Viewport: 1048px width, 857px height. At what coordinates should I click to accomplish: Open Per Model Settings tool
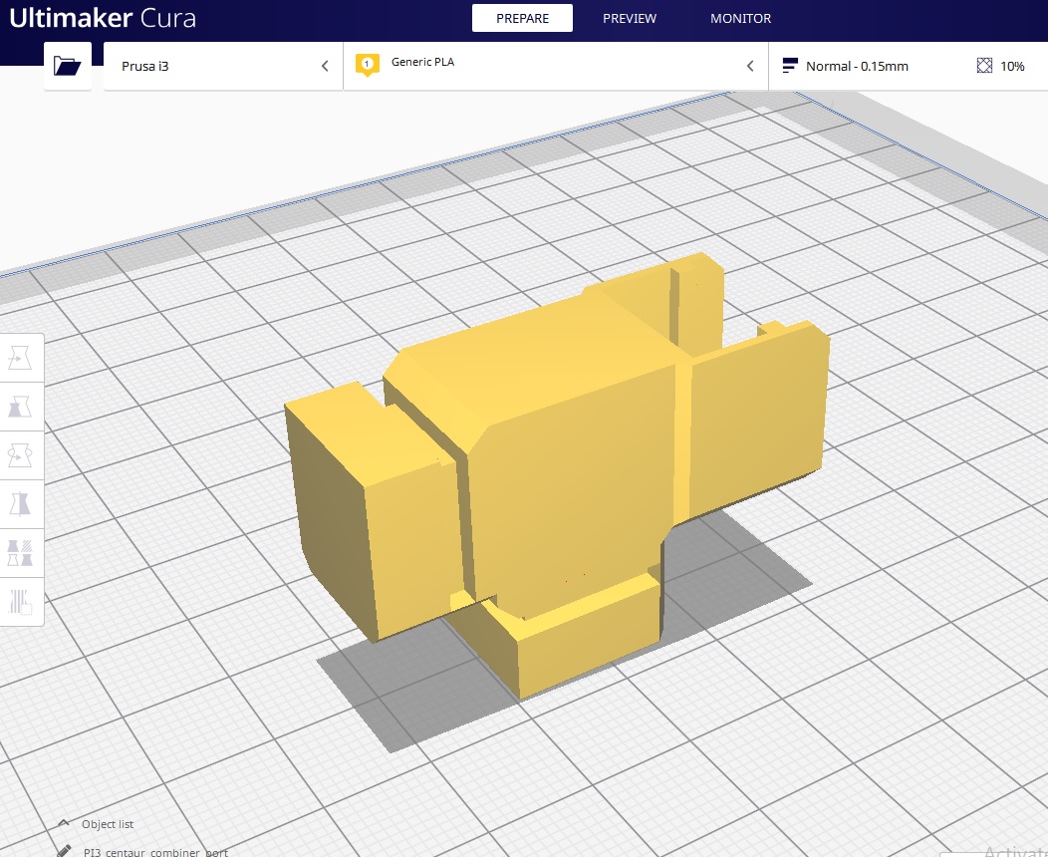[x=20, y=553]
